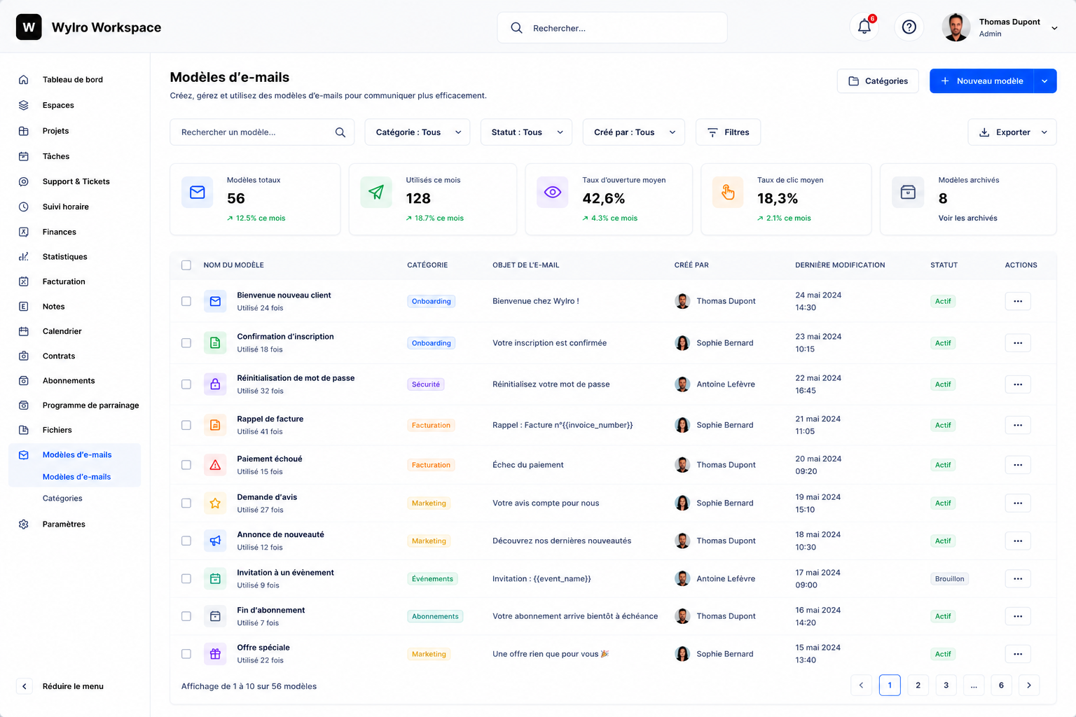Screen dimensions: 1076x717
Task: Select the Demande d'avis row checkbox
Action: [x=186, y=503]
